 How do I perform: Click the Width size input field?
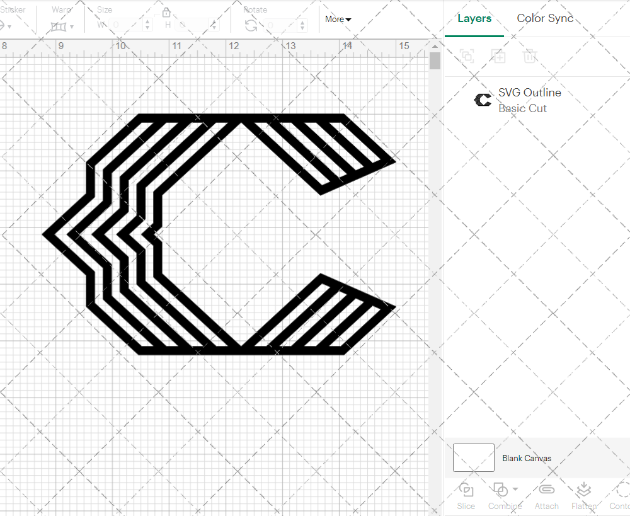pos(126,25)
